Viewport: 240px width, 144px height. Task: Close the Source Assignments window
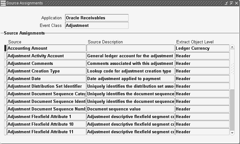click(236, 3)
